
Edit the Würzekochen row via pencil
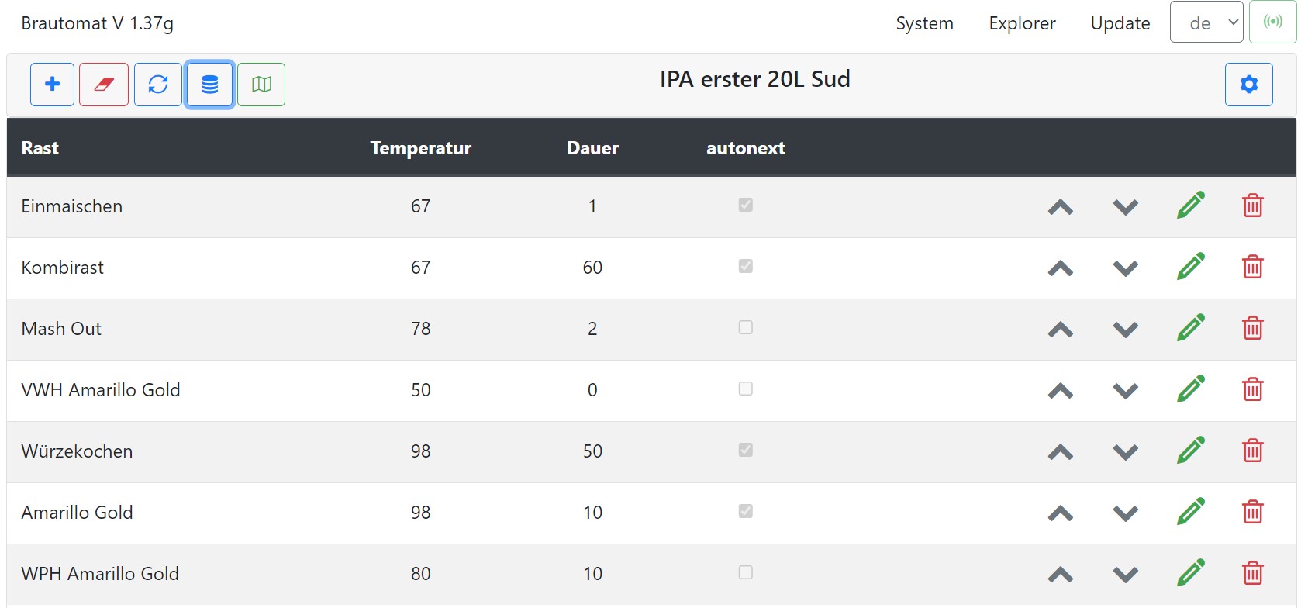1190,451
